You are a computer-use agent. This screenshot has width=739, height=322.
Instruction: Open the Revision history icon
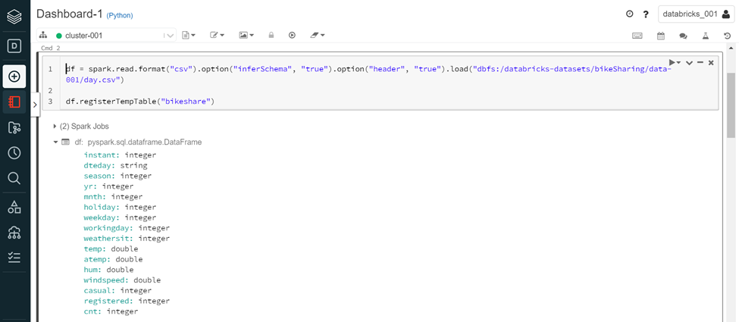(727, 36)
